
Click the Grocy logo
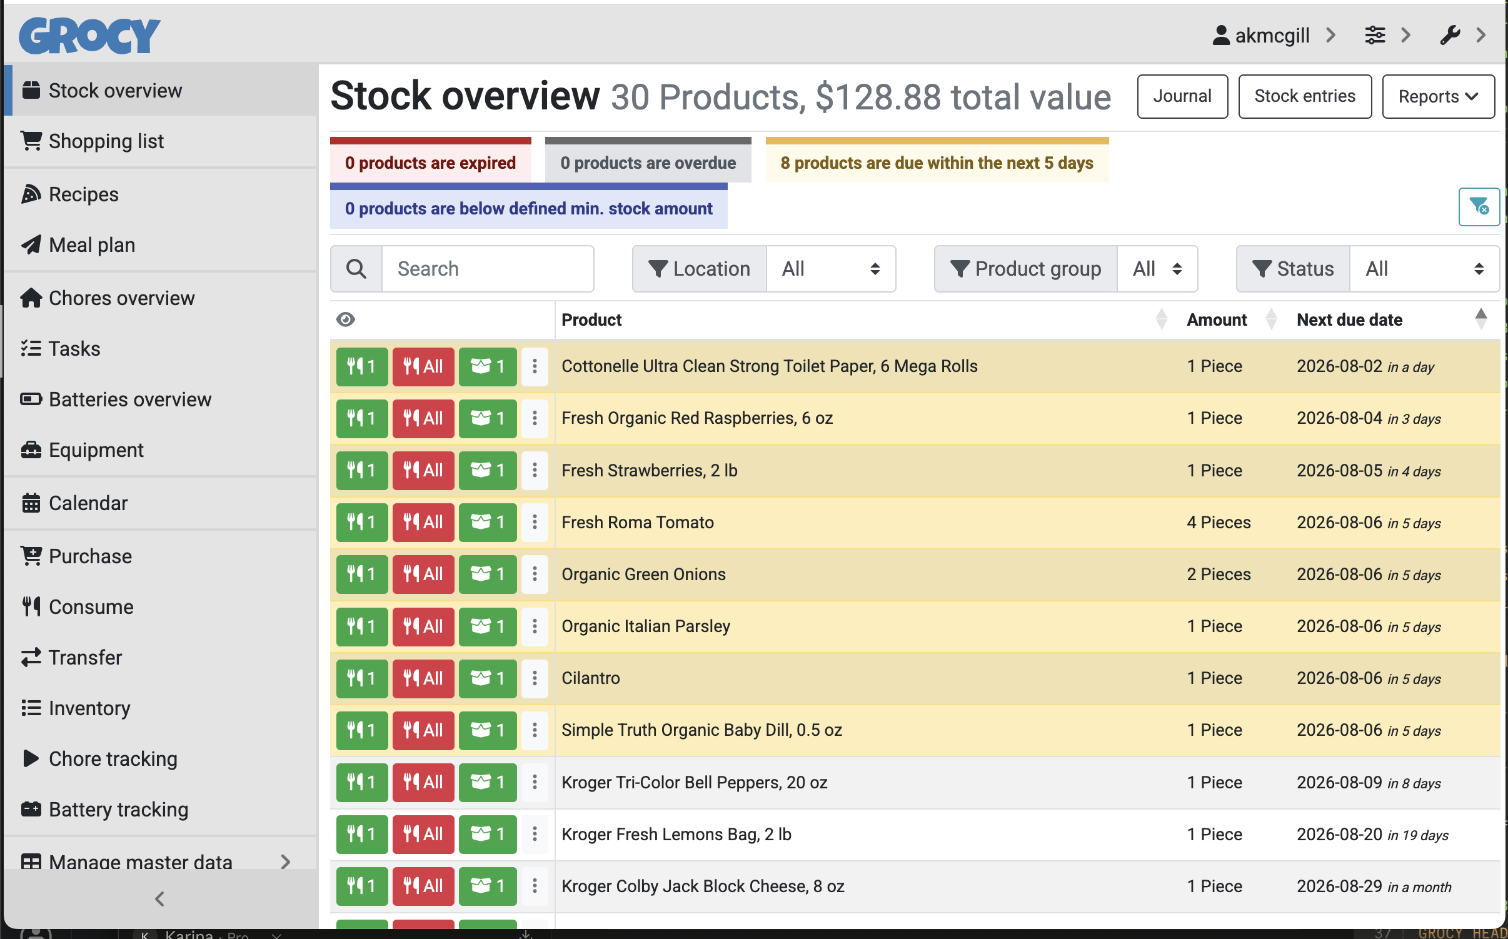[89, 36]
